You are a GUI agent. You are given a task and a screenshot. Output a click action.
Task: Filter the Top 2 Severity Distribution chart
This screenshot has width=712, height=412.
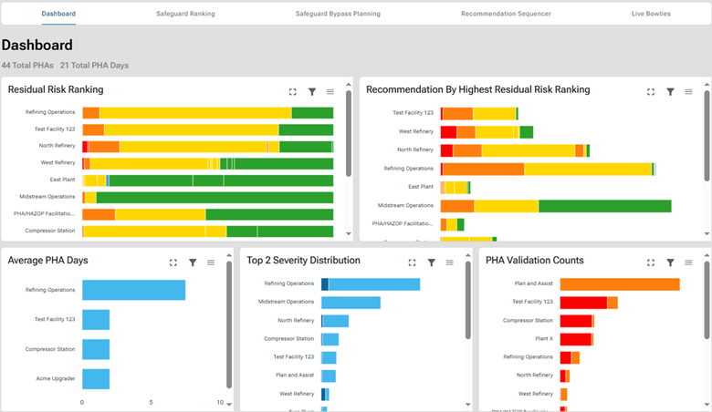(432, 263)
